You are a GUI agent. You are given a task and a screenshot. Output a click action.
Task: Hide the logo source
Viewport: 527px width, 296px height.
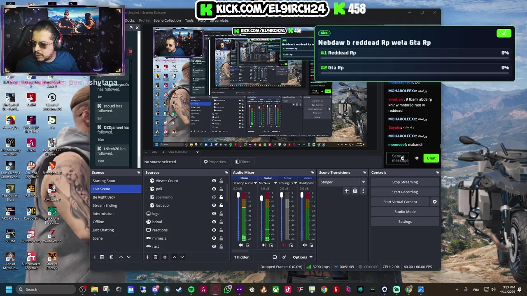click(x=214, y=213)
